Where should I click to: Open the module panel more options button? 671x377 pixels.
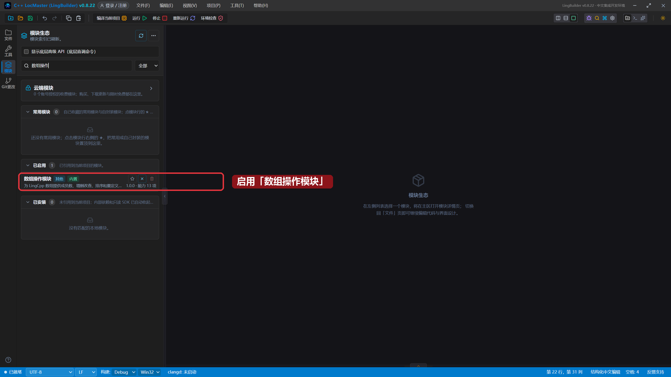[153, 36]
